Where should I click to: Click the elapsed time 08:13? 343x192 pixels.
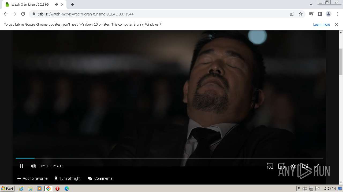(43, 166)
